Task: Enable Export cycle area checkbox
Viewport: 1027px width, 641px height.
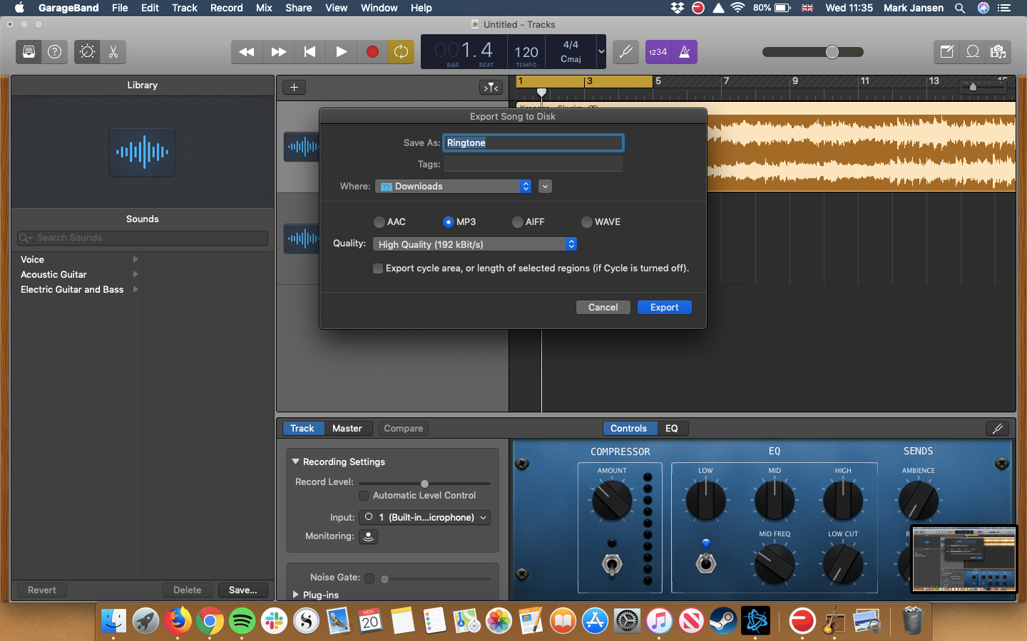Action: click(378, 269)
